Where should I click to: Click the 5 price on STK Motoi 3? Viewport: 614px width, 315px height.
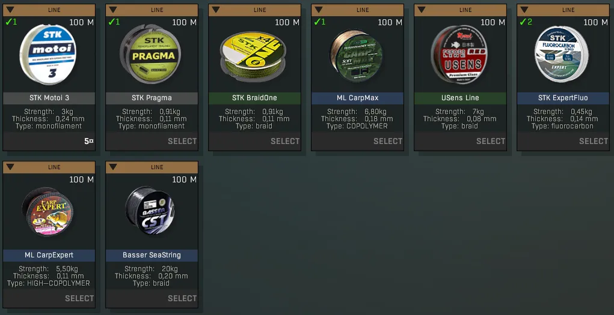click(89, 141)
